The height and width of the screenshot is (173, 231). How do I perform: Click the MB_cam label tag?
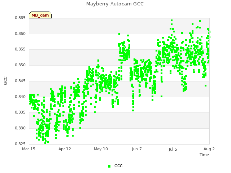tap(40, 15)
